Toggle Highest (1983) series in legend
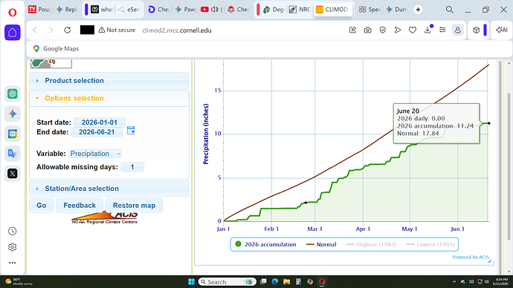513x288 pixels. [371, 244]
